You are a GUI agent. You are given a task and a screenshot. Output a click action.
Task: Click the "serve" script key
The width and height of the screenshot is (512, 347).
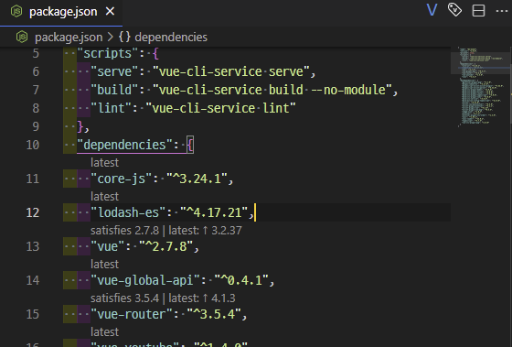click(114, 71)
